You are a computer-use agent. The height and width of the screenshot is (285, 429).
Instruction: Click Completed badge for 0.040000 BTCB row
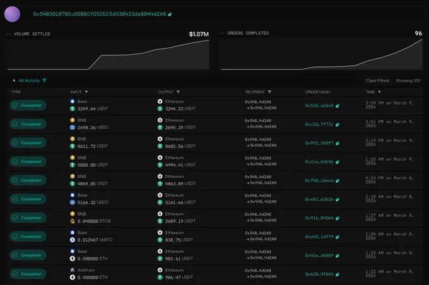[28, 218]
